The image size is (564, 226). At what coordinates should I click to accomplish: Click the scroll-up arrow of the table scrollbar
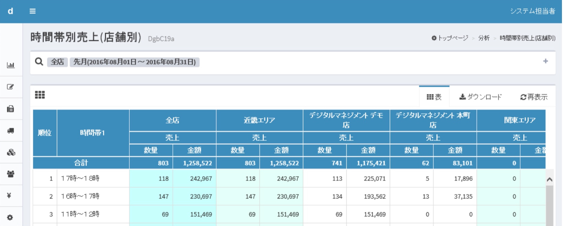pos(550,180)
